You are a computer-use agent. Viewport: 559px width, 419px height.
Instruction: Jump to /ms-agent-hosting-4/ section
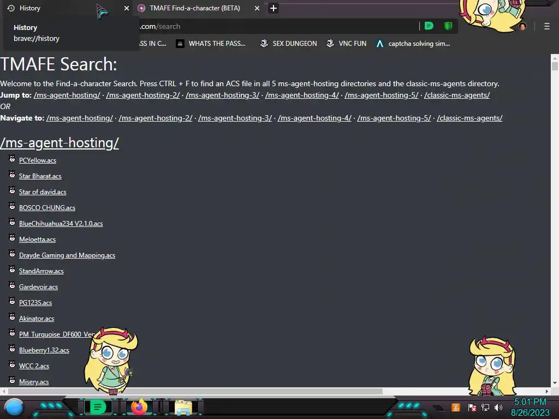[x=302, y=95]
